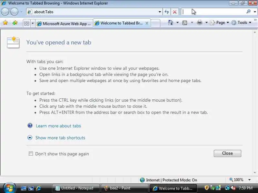Screen dimensions: 258x193
Task: Click the Print icon
Action: click(x=199, y=23)
